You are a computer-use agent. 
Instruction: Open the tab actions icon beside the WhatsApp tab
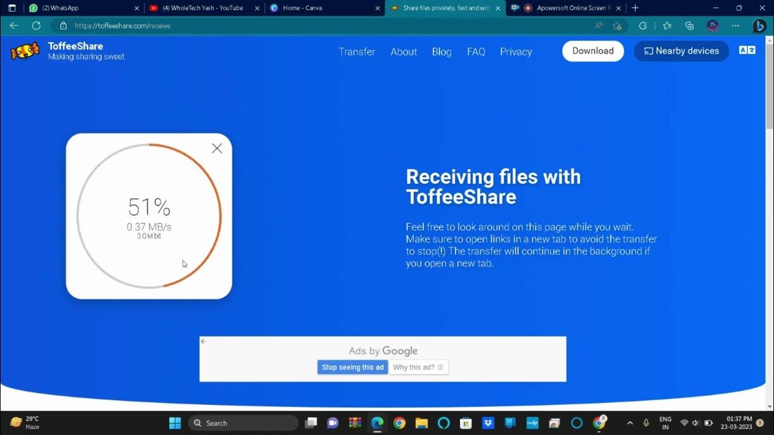(x=12, y=8)
